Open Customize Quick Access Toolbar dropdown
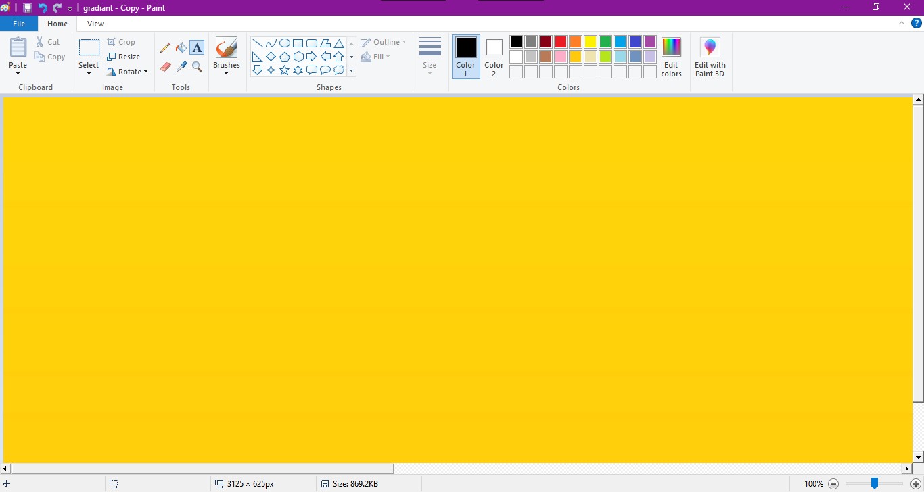Viewport: 924px width, 492px height. click(70, 9)
